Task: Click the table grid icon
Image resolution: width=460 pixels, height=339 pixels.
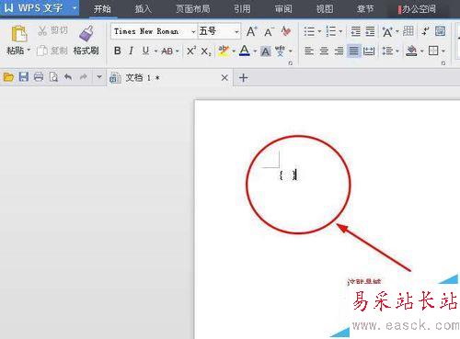Action: pyautogui.click(x=408, y=31)
